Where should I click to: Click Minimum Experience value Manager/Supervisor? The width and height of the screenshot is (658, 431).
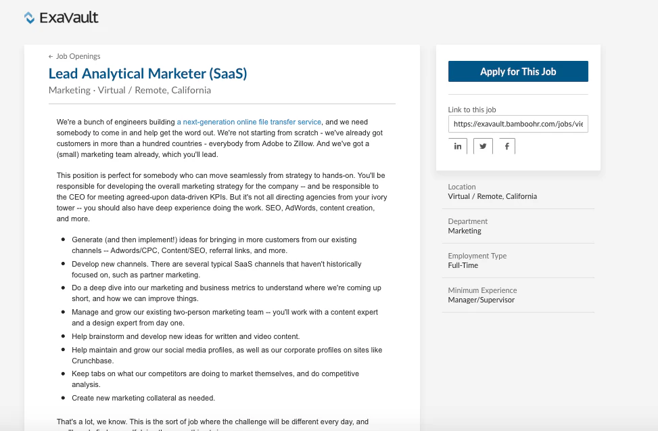pyautogui.click(x=481, y=300)
